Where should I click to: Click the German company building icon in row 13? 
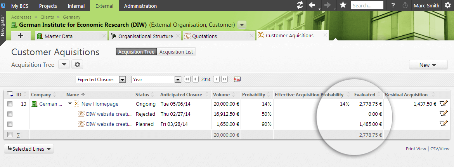click(35, 104)
